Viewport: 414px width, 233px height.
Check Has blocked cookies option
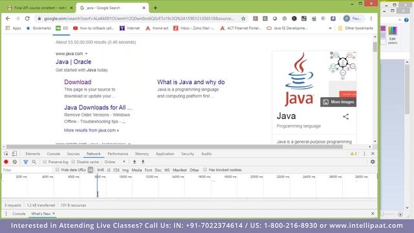[205, 170]
